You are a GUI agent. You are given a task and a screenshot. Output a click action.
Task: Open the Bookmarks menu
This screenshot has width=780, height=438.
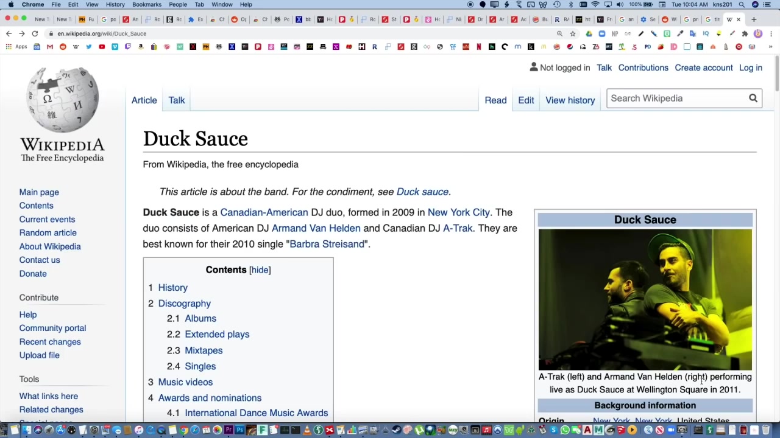pos(147,4)
